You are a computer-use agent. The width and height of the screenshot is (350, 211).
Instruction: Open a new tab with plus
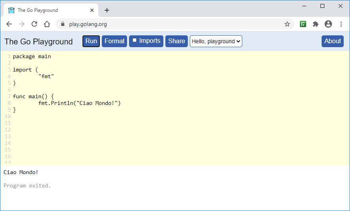(107, 10)
